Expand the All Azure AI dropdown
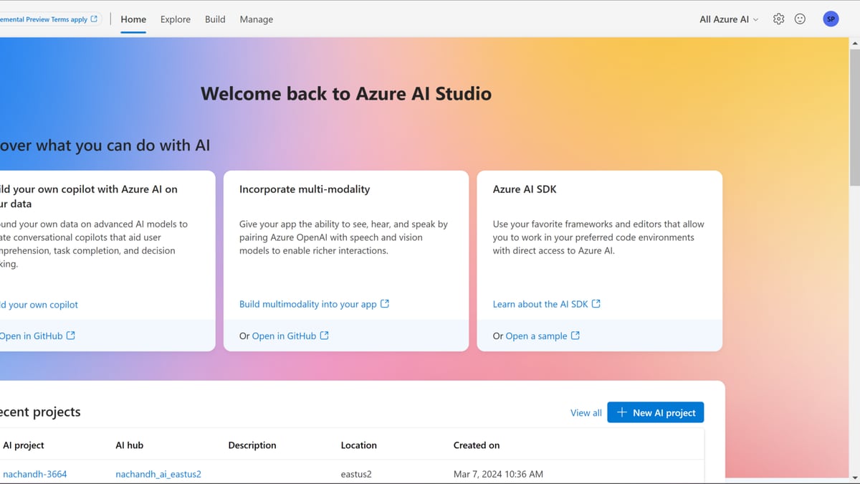This screenshot has height=484, width=860. [x=729, y=19]
